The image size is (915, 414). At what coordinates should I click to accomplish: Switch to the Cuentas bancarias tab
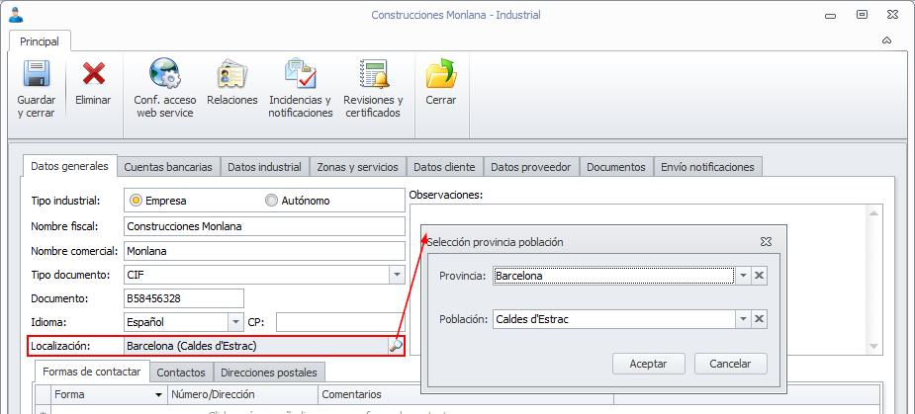[168, 167]
